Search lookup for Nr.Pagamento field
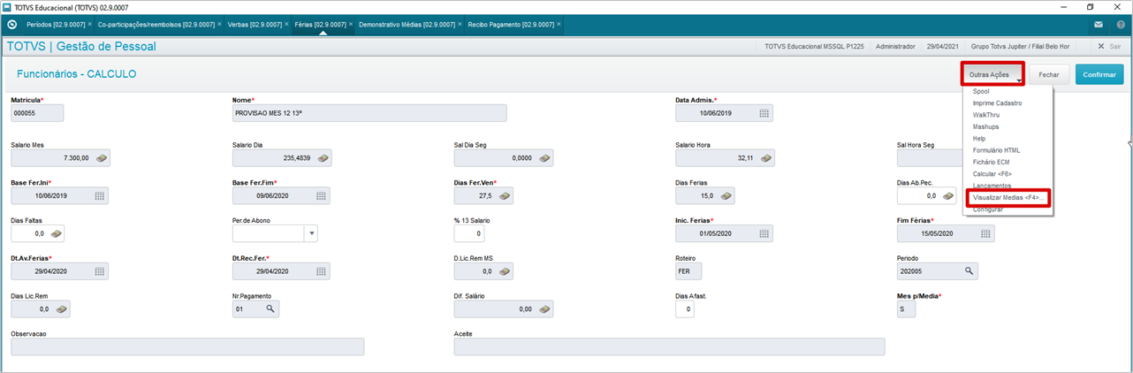The height and width of the screenshot is (373, 1133). pos(270,309)
